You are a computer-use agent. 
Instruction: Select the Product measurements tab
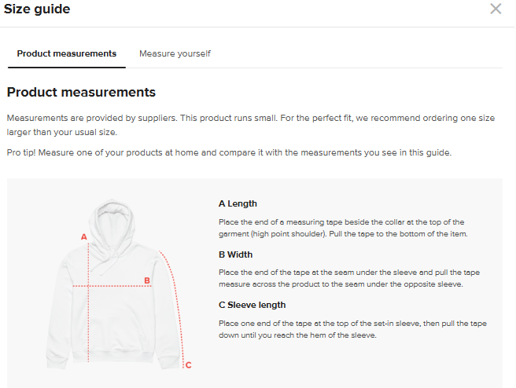(x=67, y=53)
